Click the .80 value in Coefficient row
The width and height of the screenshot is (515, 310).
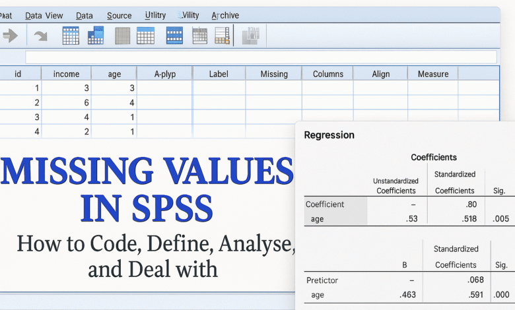coord(471,204)
